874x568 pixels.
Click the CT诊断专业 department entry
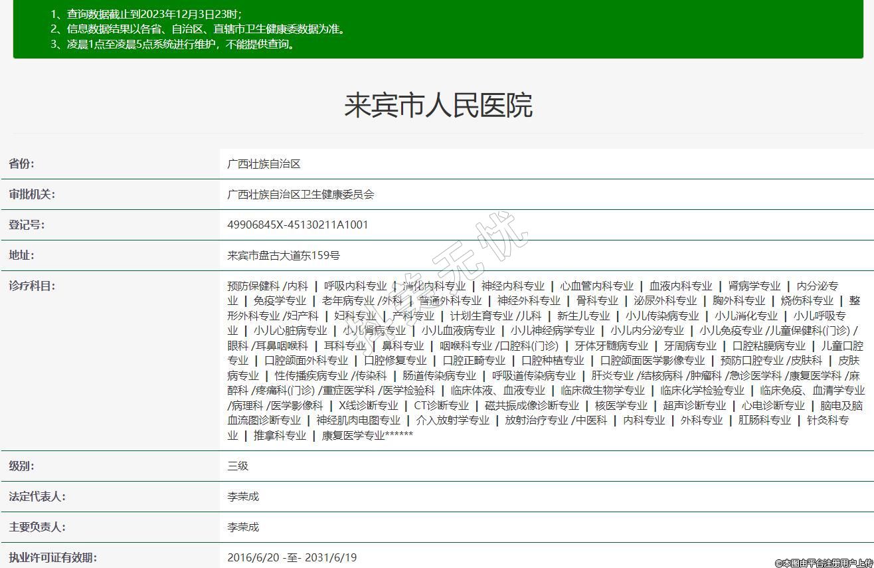point(441,405)
